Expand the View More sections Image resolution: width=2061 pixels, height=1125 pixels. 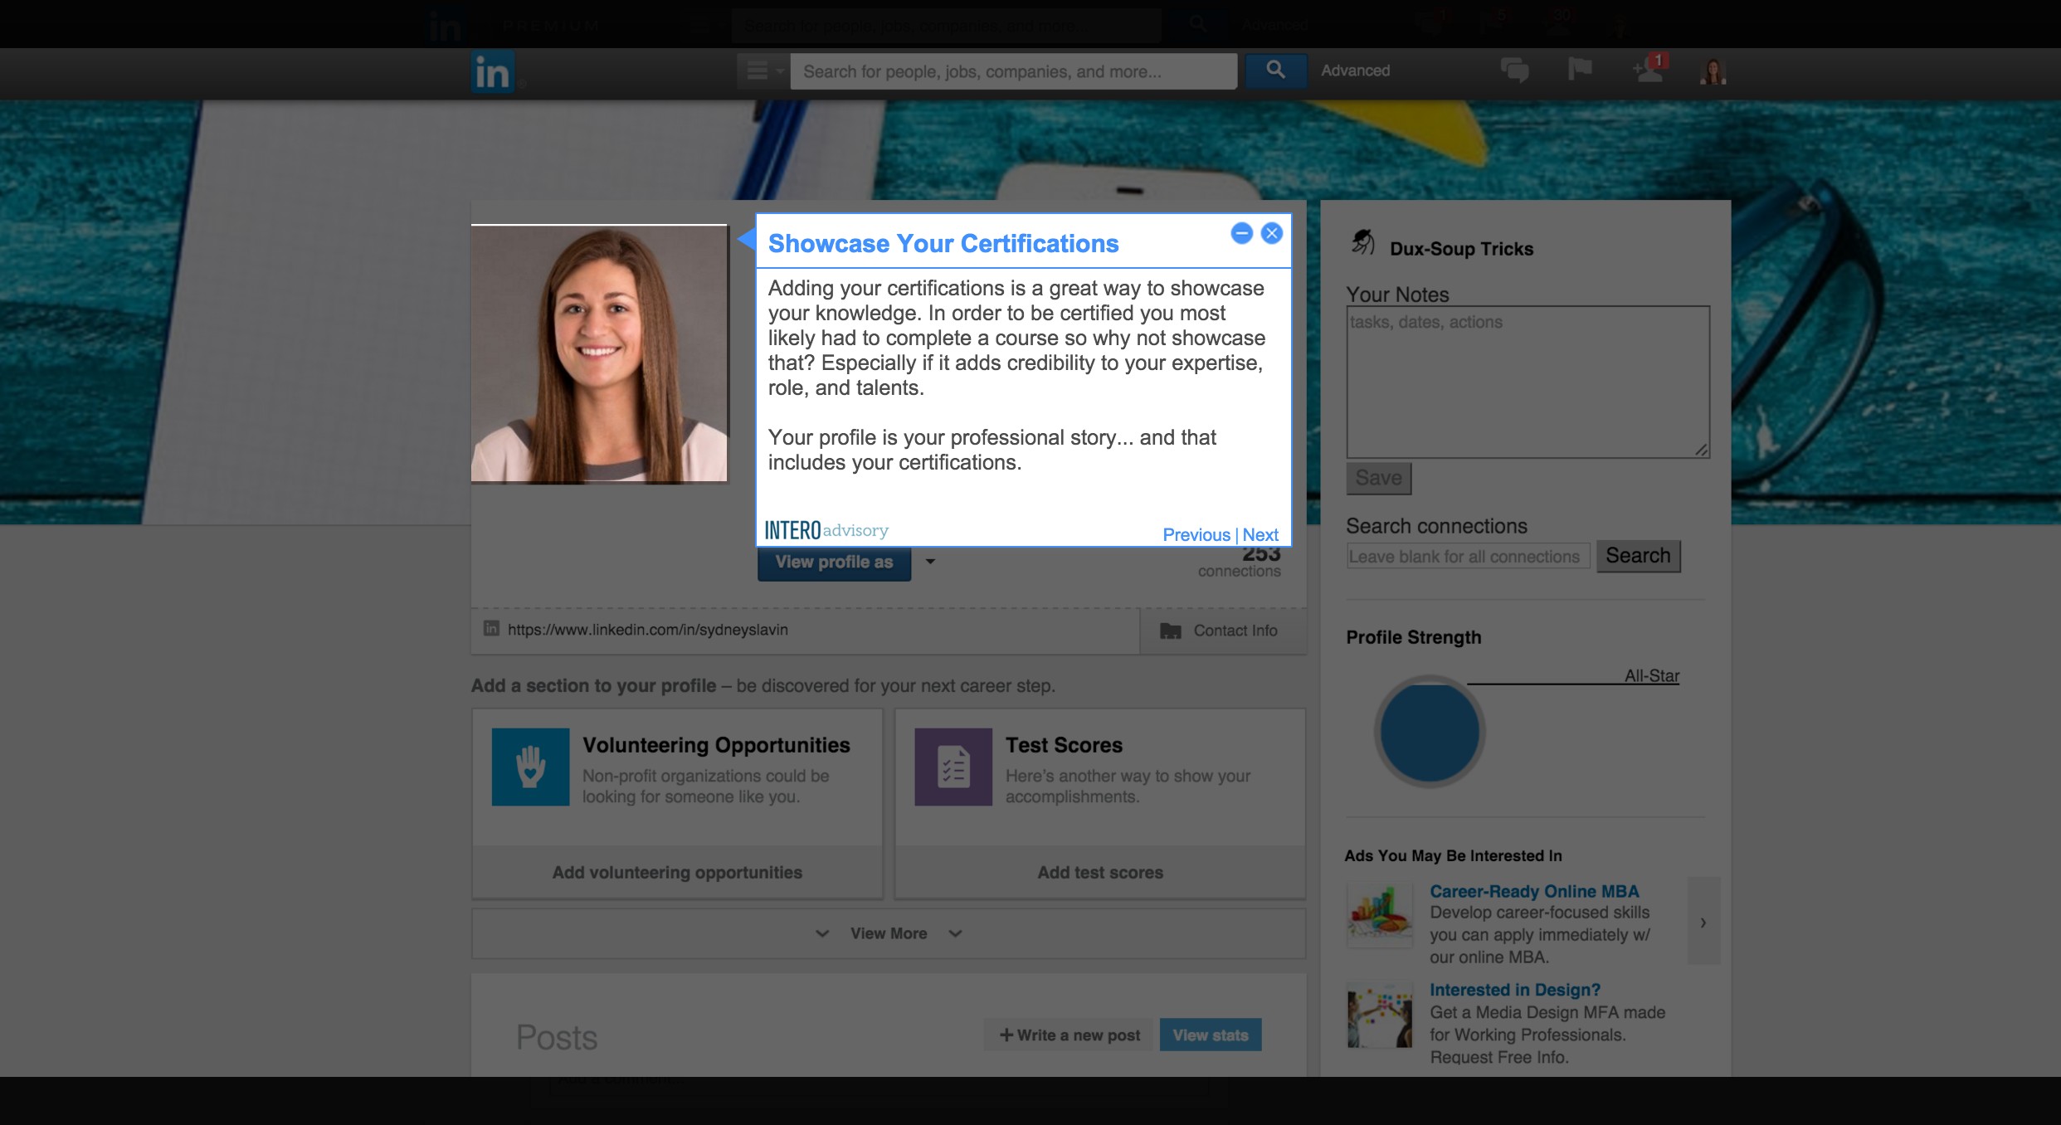coord(888,933)
